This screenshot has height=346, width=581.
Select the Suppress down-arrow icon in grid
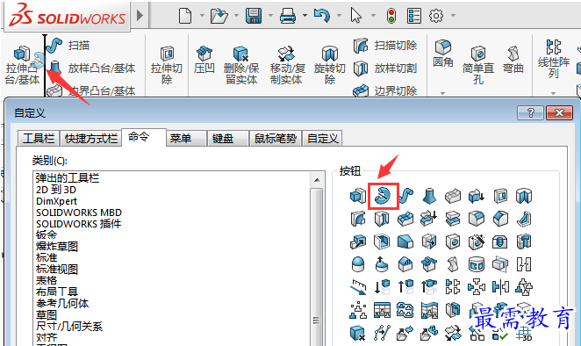coord(382,287)
